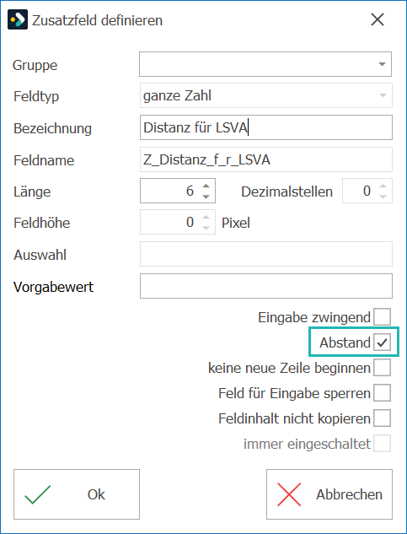Click the Dezimalstellen label
Viewport: 407px width, 534px height.
coord(287,191)
